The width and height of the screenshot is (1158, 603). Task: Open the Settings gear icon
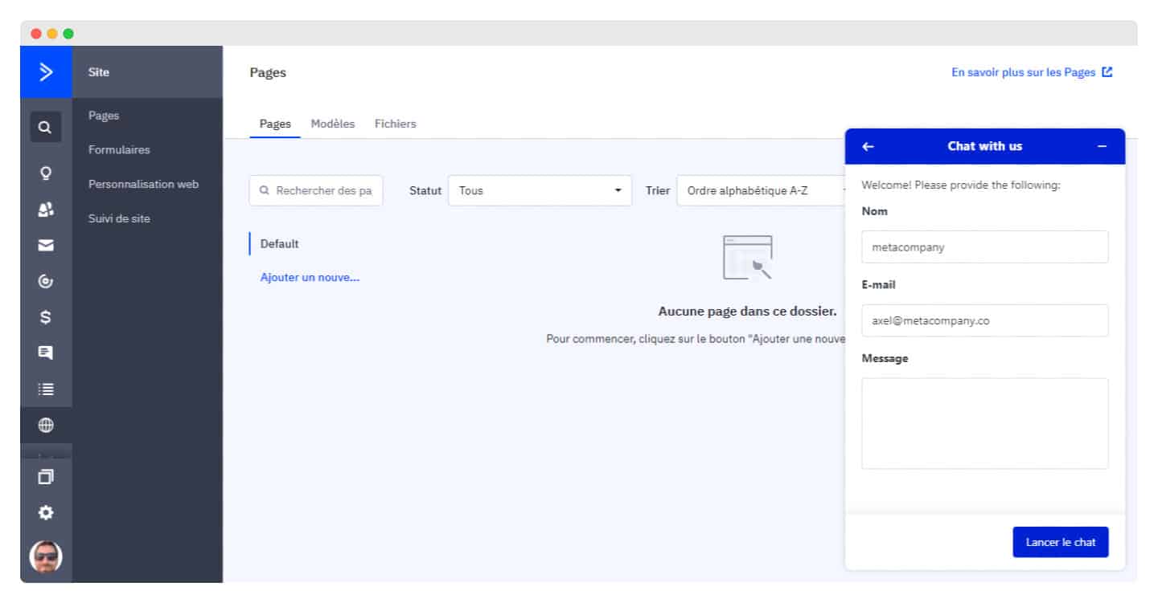(46, 512)
